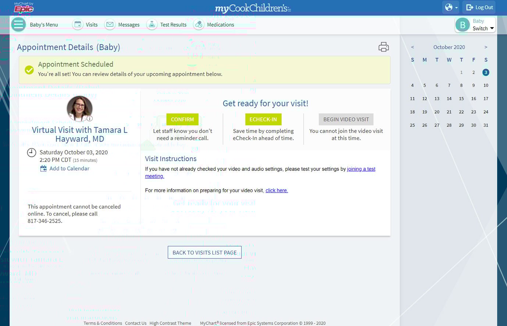507x326 pixels.
Task: Select October 3 in the calendar
Action: 486,72
